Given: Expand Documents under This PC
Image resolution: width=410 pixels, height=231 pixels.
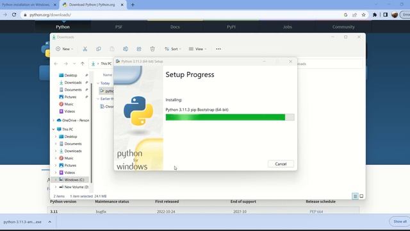Looking at the screenshot, I should pos(56,144).
